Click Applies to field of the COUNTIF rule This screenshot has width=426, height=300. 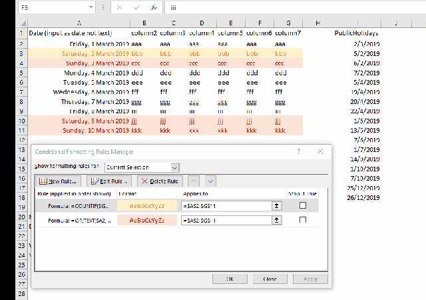[x=226, y=206]
